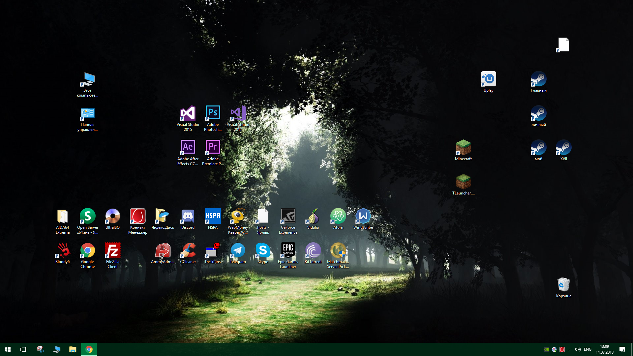This screenshot has width=633, height=356.
Task: Click the BitTorrent desktop icon
Action: (313, 251)
